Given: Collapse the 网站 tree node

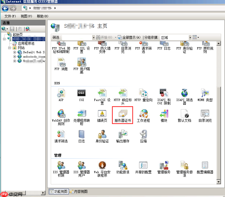Looking at the screenshot, I should (x=10, y=48).
